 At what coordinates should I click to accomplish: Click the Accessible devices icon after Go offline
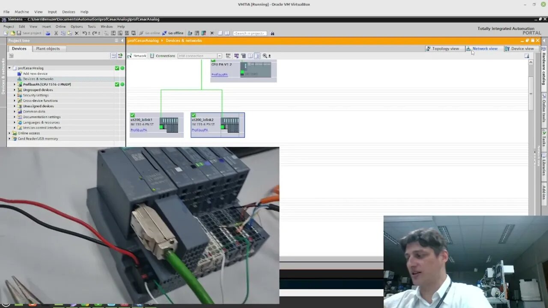point(190,33)
